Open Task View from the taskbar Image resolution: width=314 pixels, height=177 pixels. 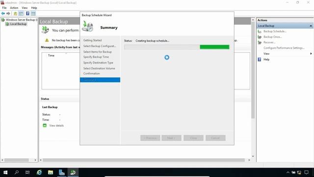coord(27,173)
